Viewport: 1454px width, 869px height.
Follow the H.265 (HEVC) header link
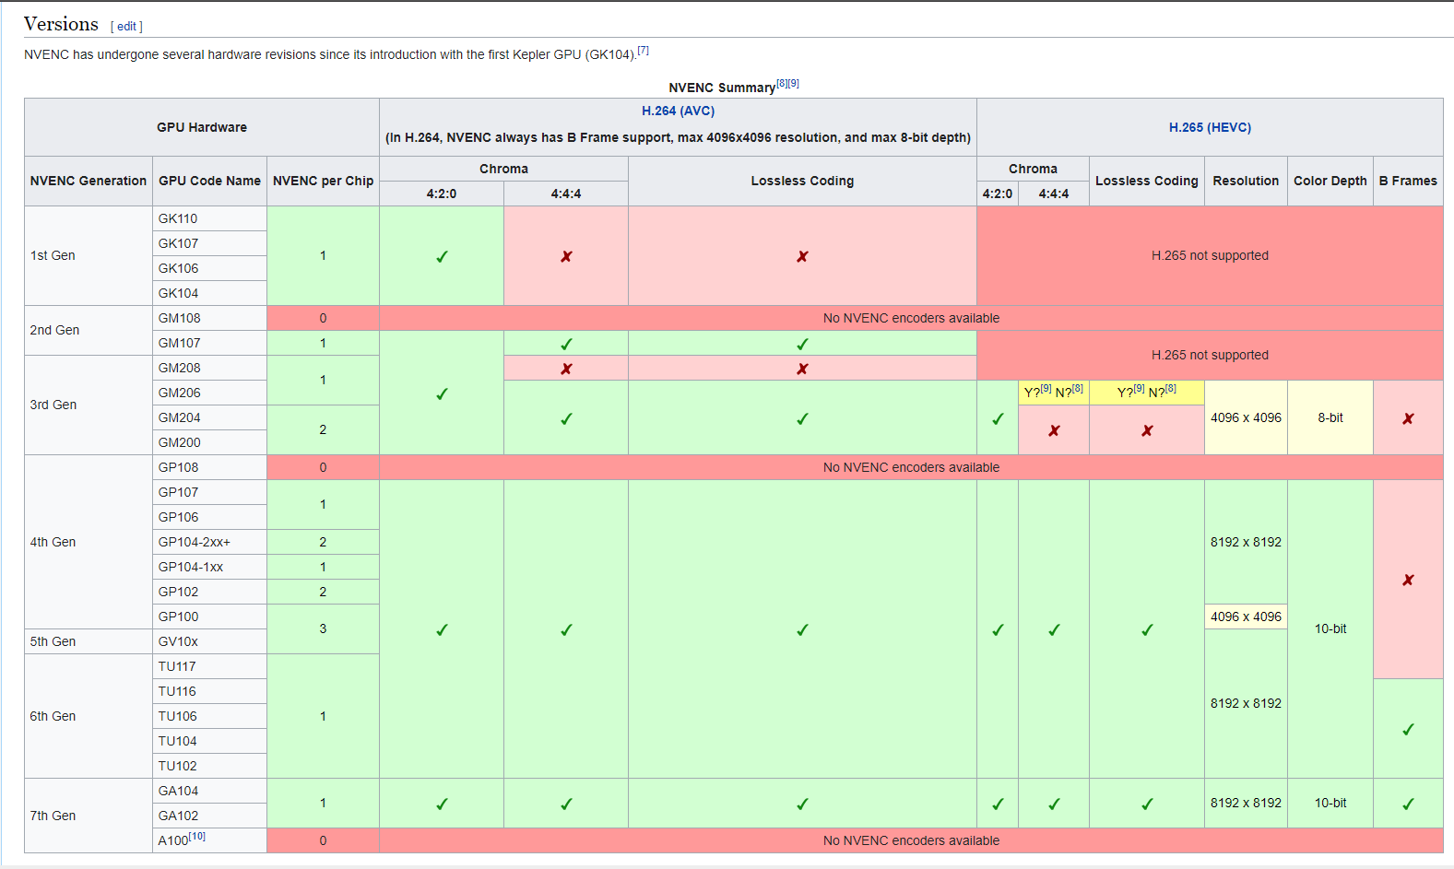click(1210, 127)
